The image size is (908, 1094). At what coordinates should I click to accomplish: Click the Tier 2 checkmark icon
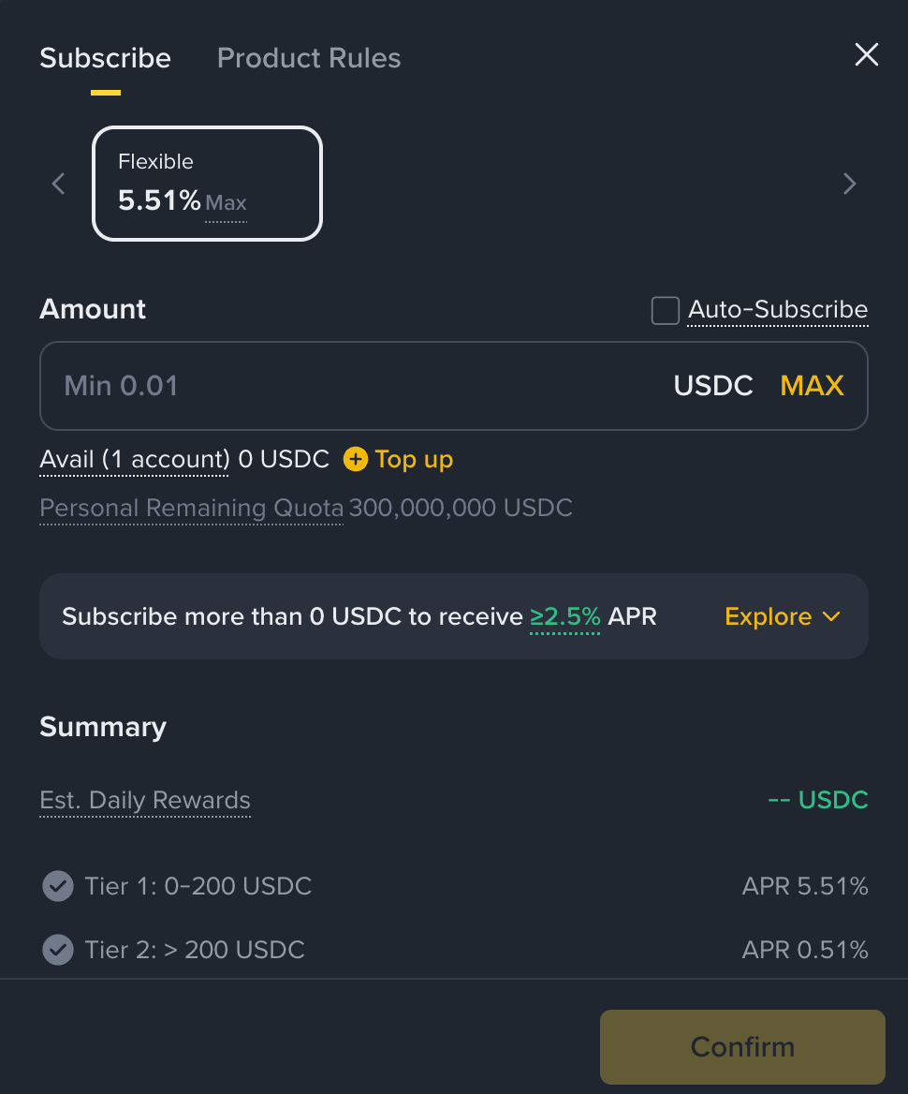pos(58,950)
